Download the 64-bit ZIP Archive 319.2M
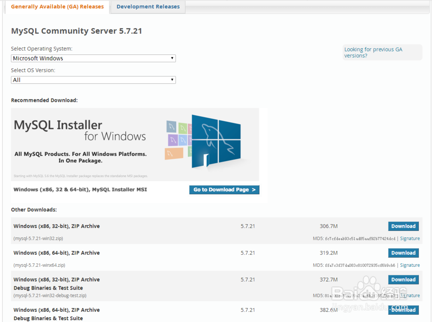432x322 pixels. pyautogui.click(x=403, y=253)
